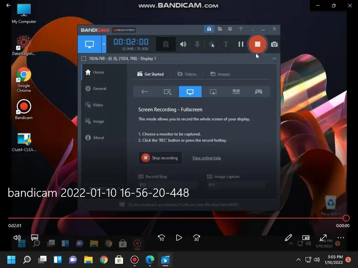Switch to the Videos tab

pos(187,74)
